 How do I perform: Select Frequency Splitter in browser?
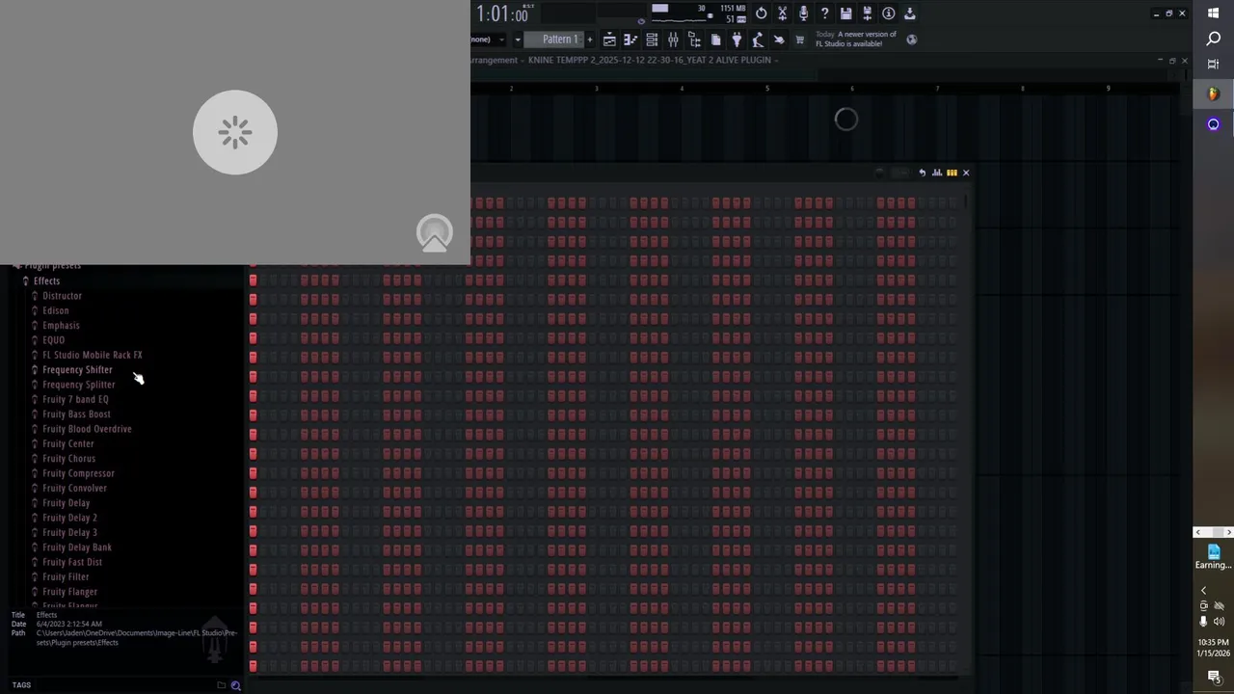[x=78, y=385]
